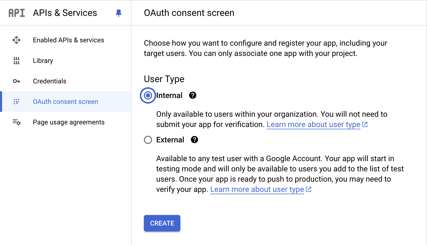Click text 'Choose how you want to configure'
Image resolution: width=427 pixels, height=245 pixels.
point(203,43)
